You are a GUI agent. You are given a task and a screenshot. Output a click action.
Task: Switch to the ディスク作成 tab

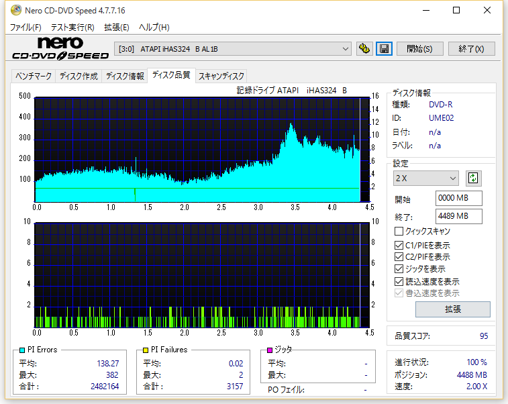coord(79,76)
